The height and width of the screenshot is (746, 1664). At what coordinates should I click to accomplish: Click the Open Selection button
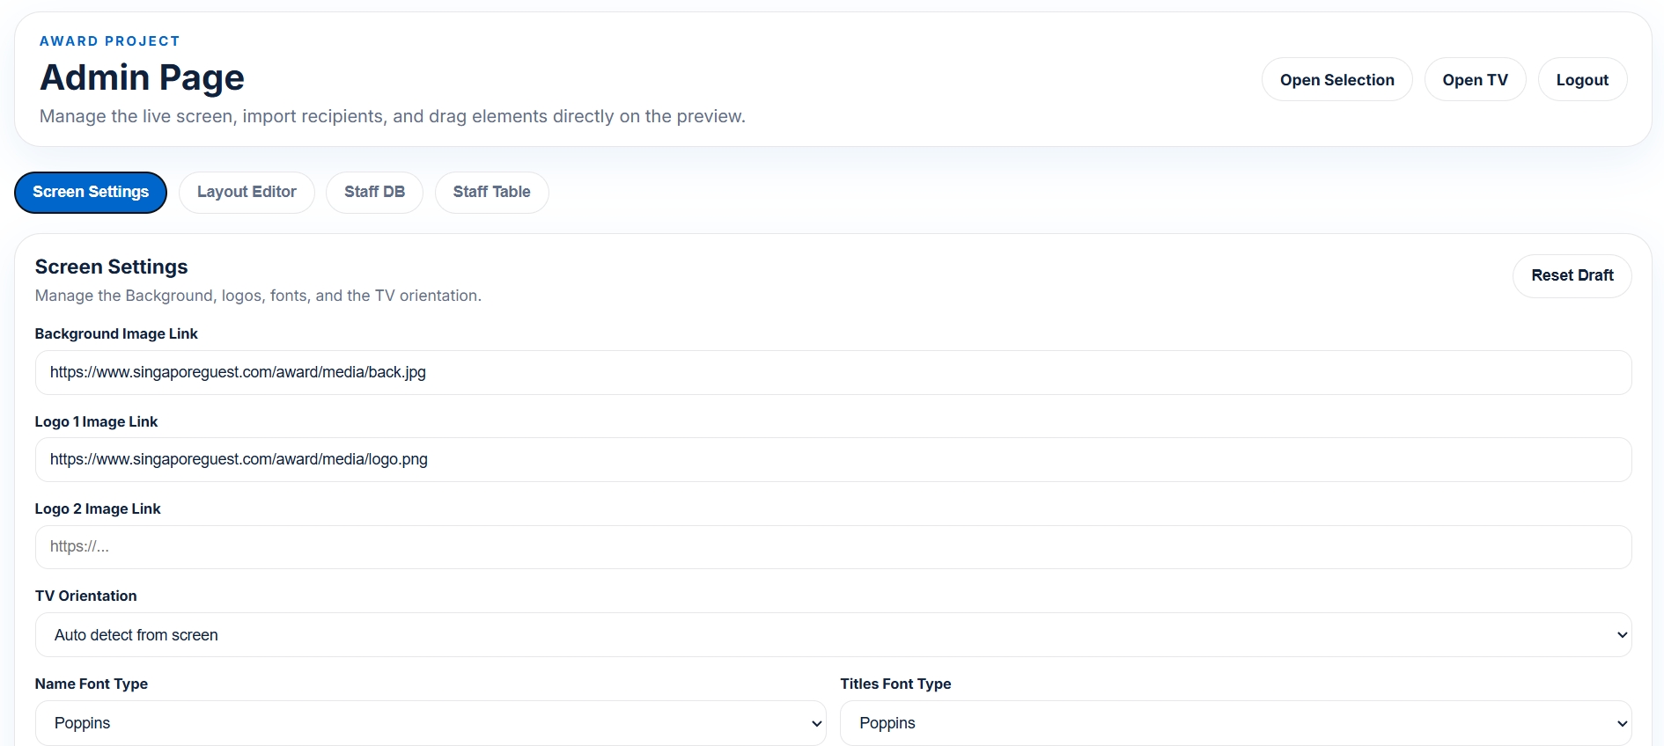coord(1336,80)
